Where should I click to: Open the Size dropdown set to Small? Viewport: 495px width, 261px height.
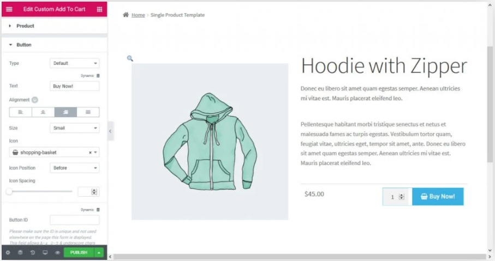click(x=75, y=128)
